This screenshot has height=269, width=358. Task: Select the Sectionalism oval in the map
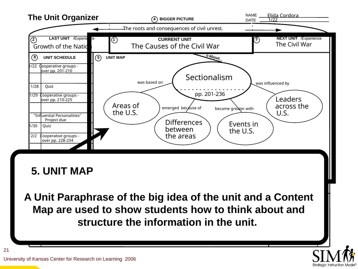[212, 81]
